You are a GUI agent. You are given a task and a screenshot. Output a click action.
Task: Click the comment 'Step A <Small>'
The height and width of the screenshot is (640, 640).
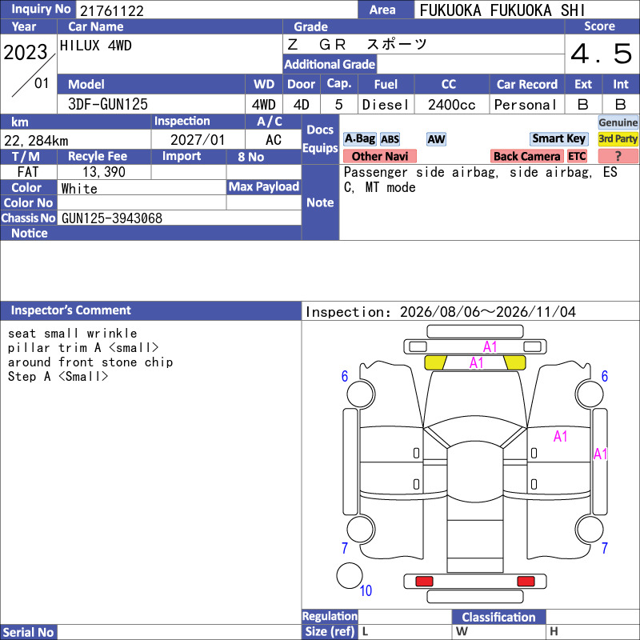pyautogui.click(x=58, y=376)
